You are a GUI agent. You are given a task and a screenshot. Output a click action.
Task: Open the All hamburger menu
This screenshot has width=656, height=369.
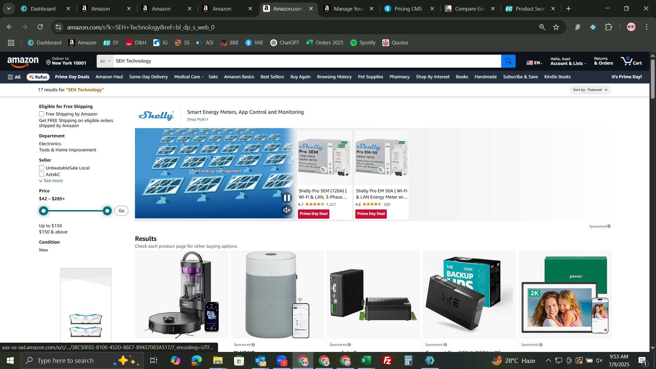point(14,77)
